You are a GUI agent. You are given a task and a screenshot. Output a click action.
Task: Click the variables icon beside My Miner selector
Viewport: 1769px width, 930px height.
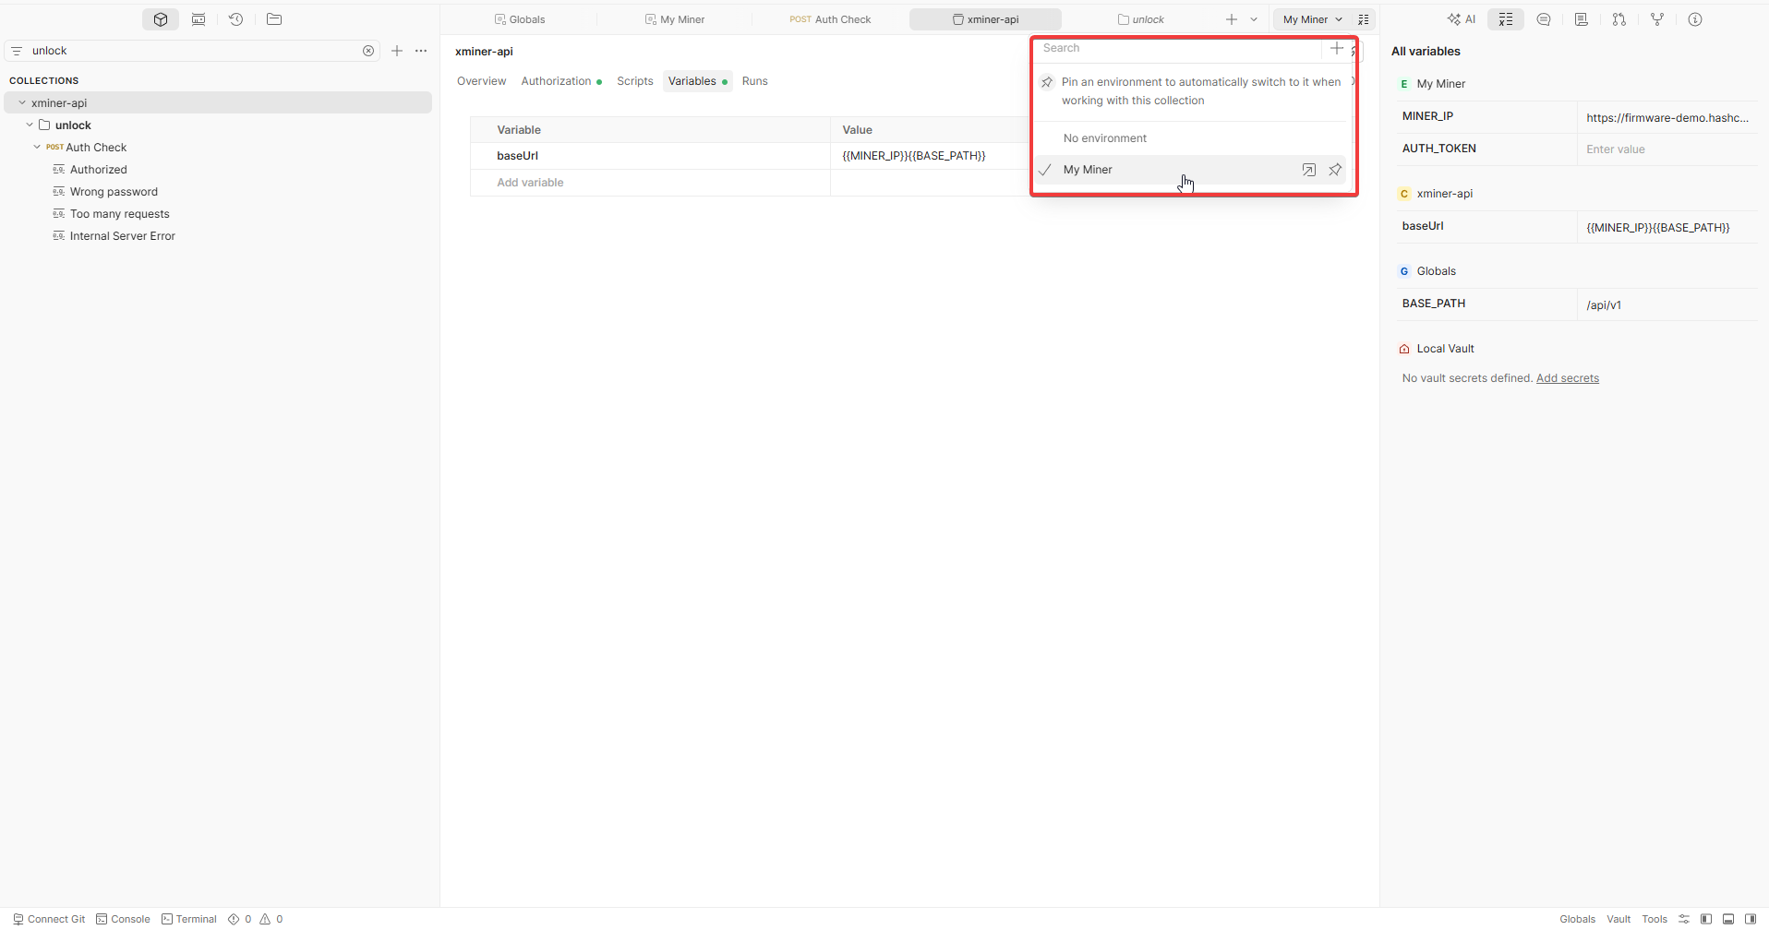pos(1364,19)
